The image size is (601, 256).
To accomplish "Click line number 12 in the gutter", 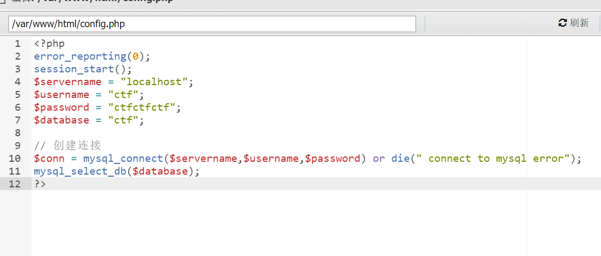I will pos(14,184).
